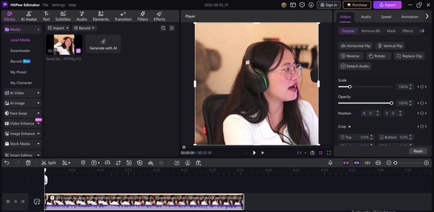Toggle track visibility eye icon
Viewport: 434px width, 212px height.
(x=16, y=202)
